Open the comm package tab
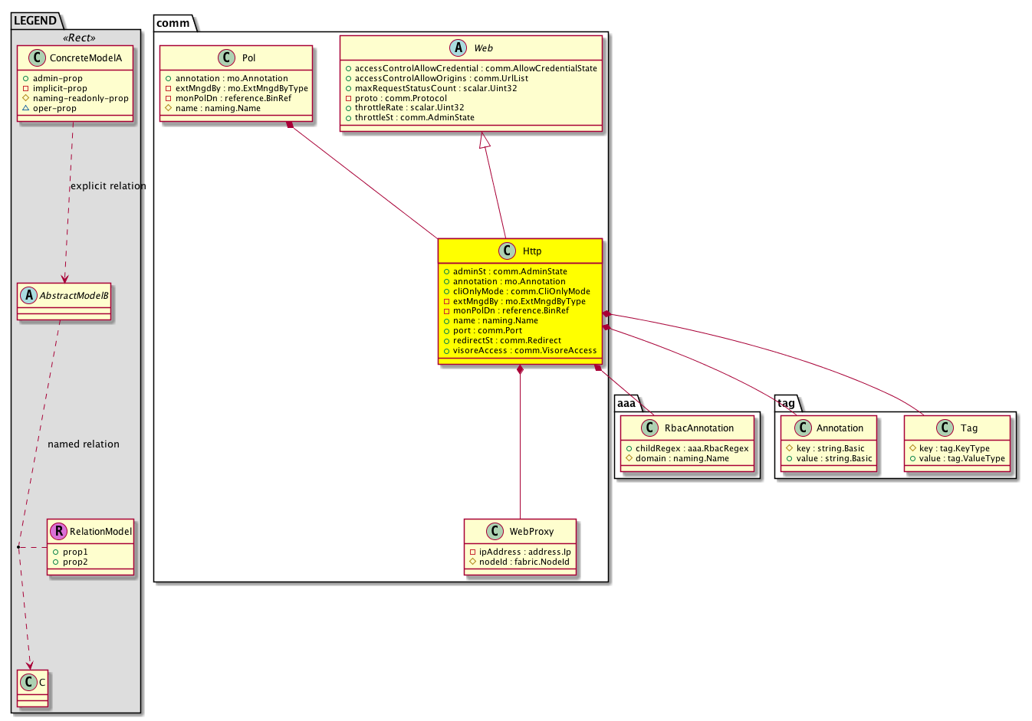 coord(173,23)
